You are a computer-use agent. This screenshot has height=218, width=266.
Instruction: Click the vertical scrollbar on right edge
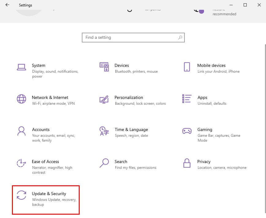pyautogui.click(x=265, y=129)
